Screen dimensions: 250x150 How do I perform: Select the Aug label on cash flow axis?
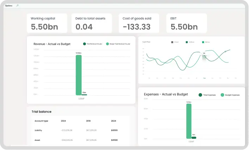pyautogui.click(x=204, y=78)
